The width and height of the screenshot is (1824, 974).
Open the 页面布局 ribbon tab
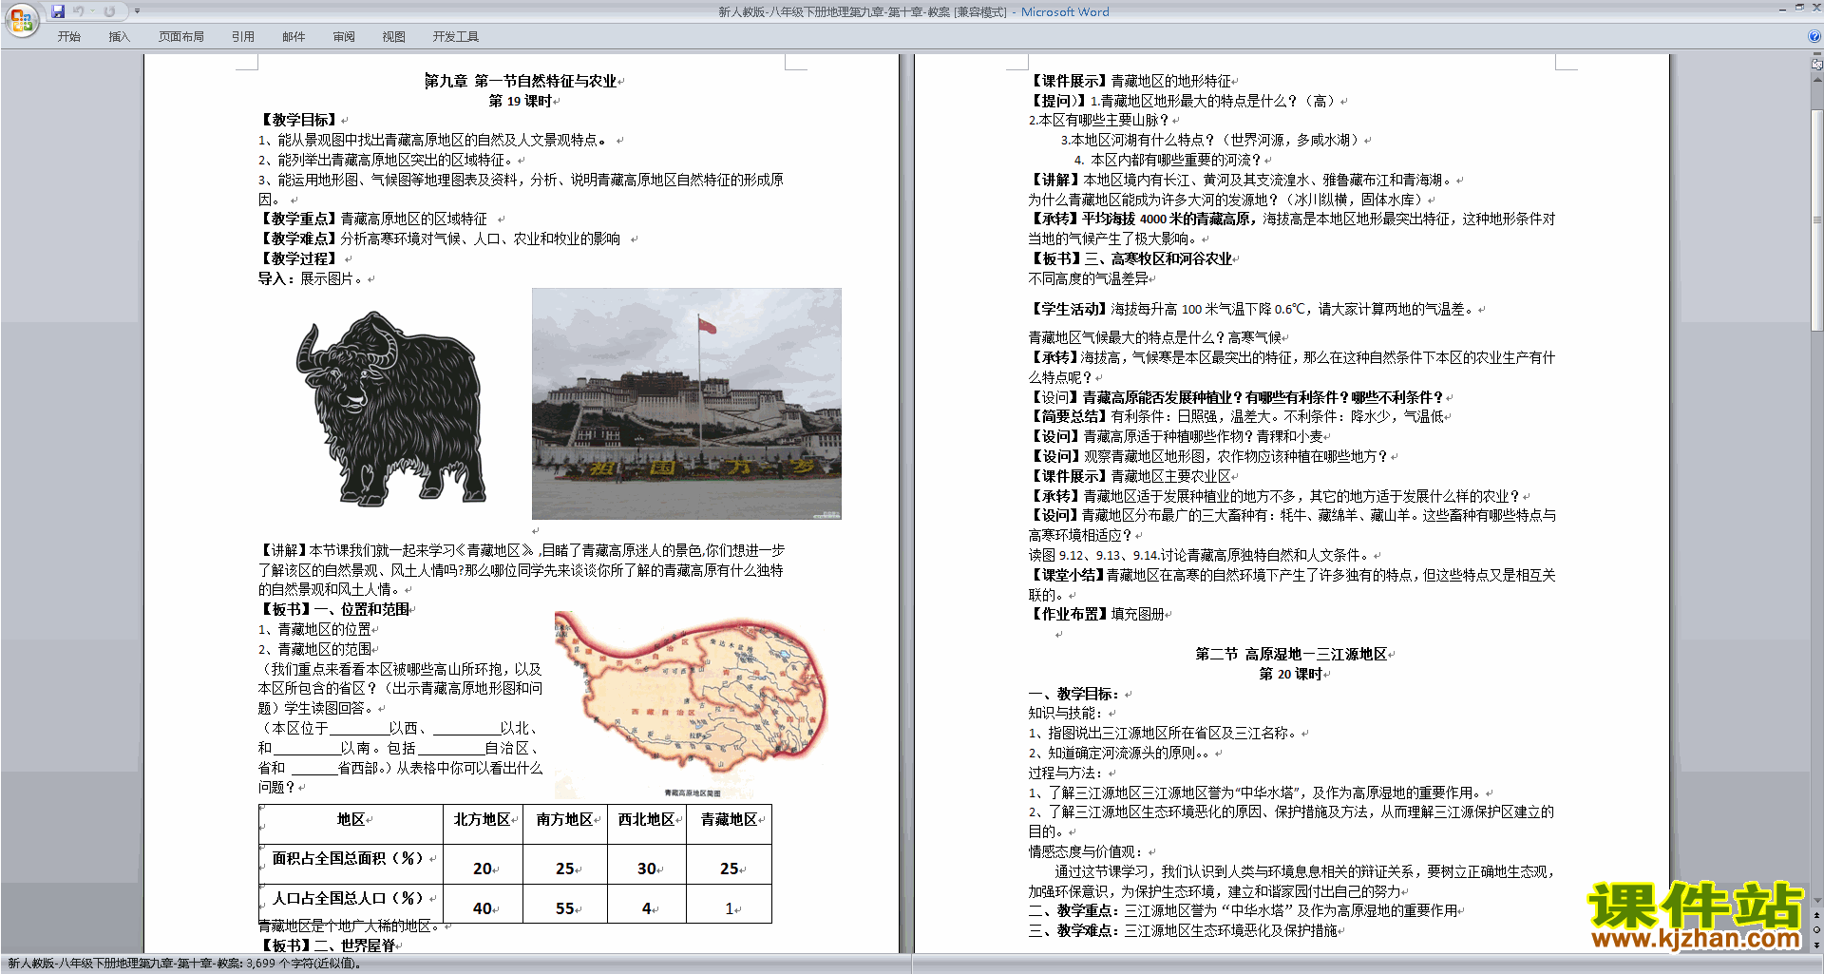coord(181,37)
